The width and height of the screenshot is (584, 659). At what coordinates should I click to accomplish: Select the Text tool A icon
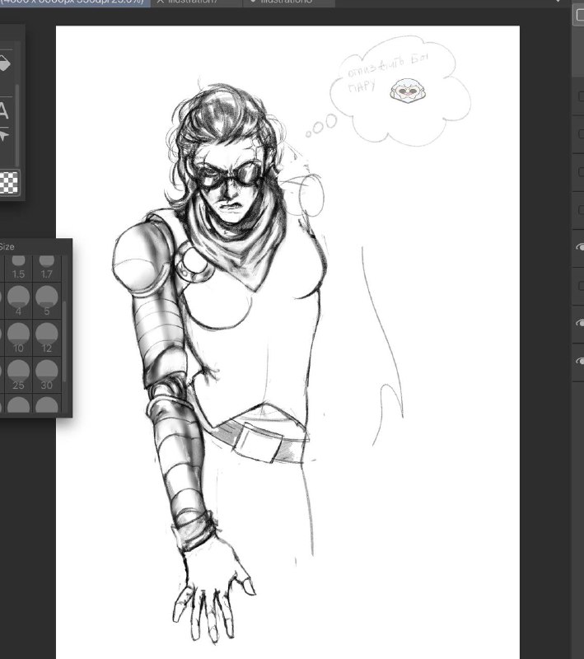click(x=3, y=110)
